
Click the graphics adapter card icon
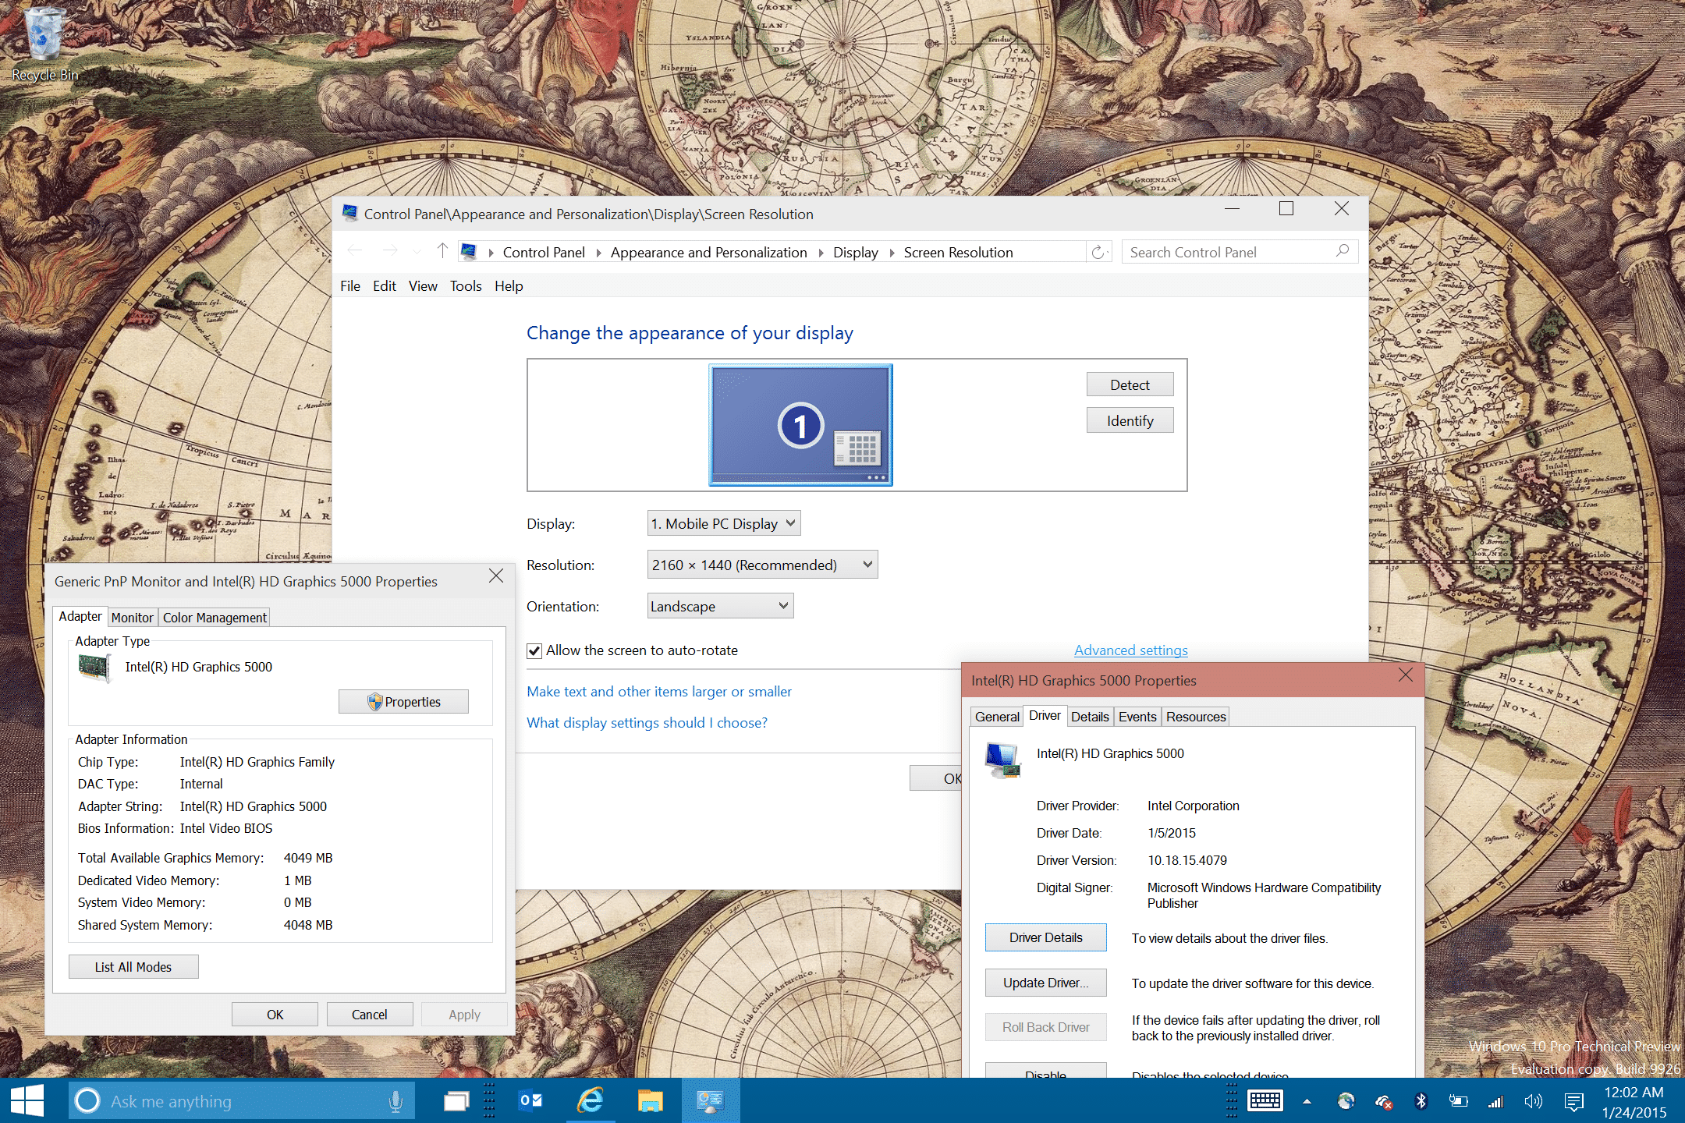pyautogui.click(x=95, y=668)
